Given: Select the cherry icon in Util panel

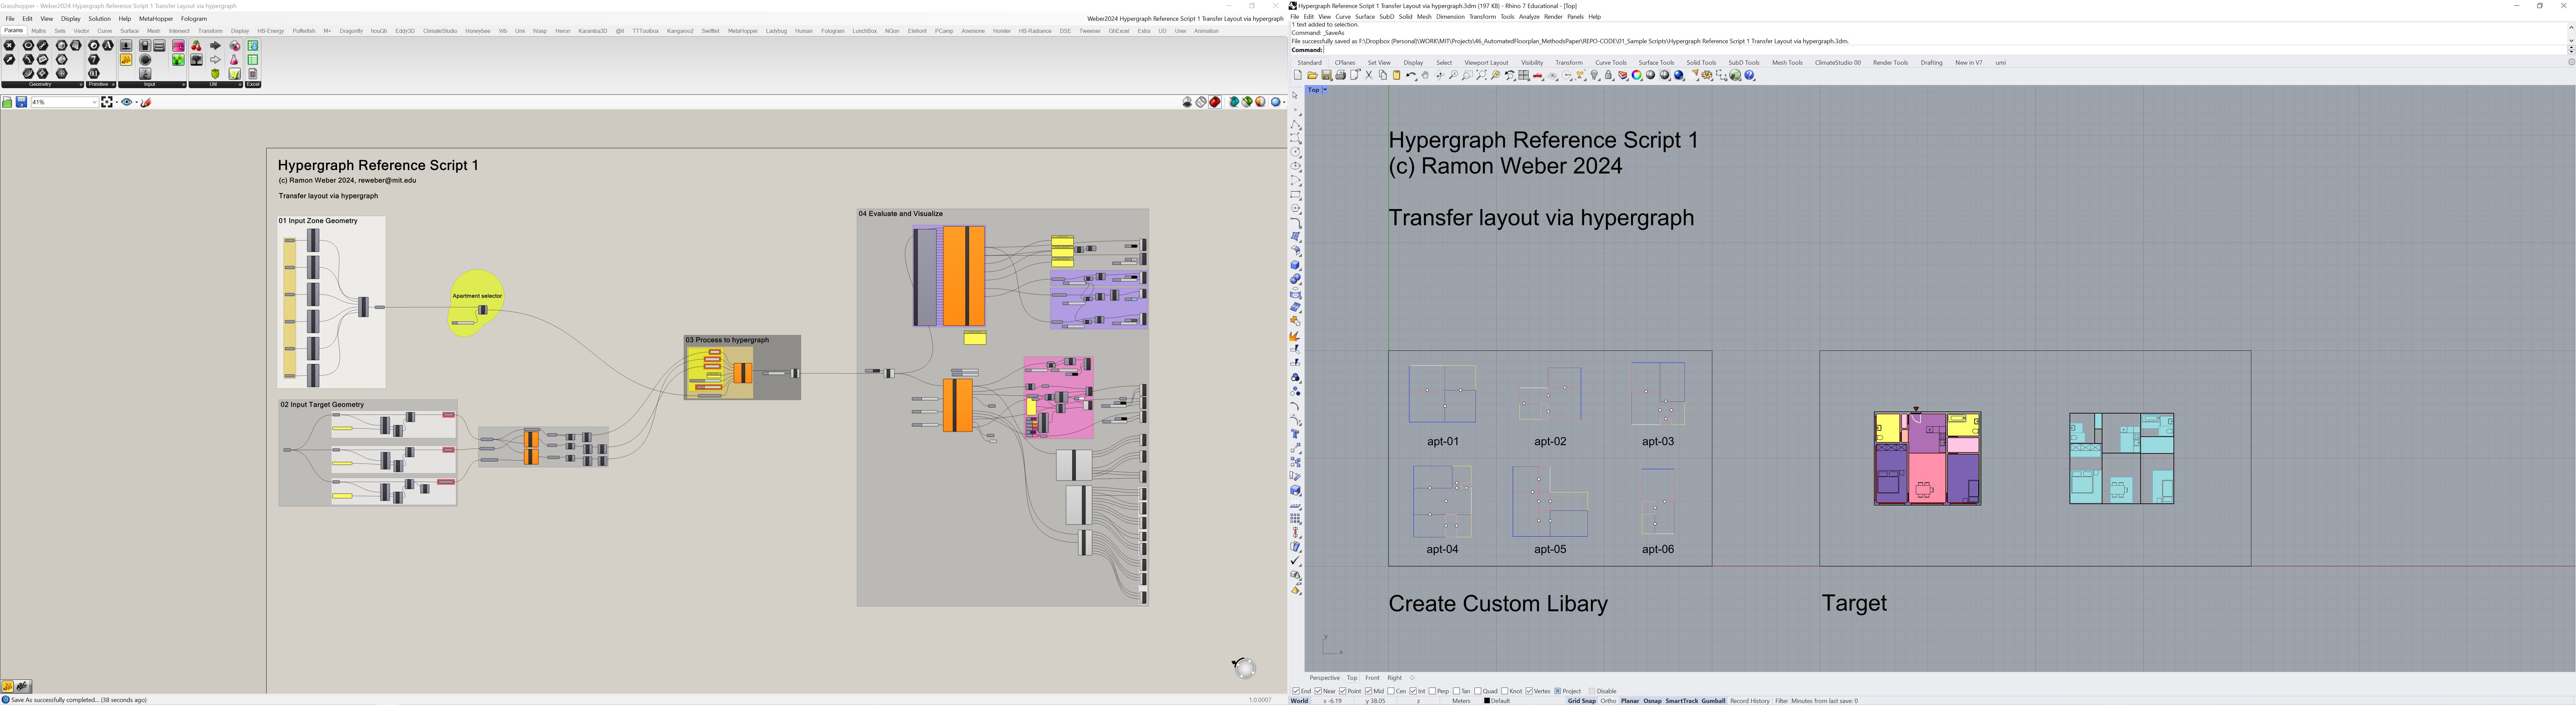Looking at the screenshot, I should tap(196, 46).
